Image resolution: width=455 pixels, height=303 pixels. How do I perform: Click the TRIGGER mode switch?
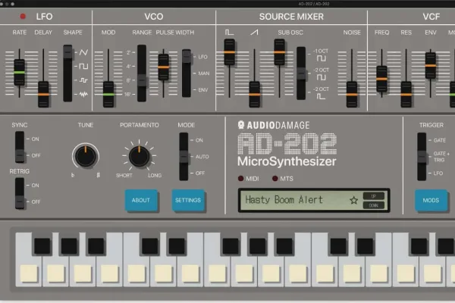pos(422,157)
